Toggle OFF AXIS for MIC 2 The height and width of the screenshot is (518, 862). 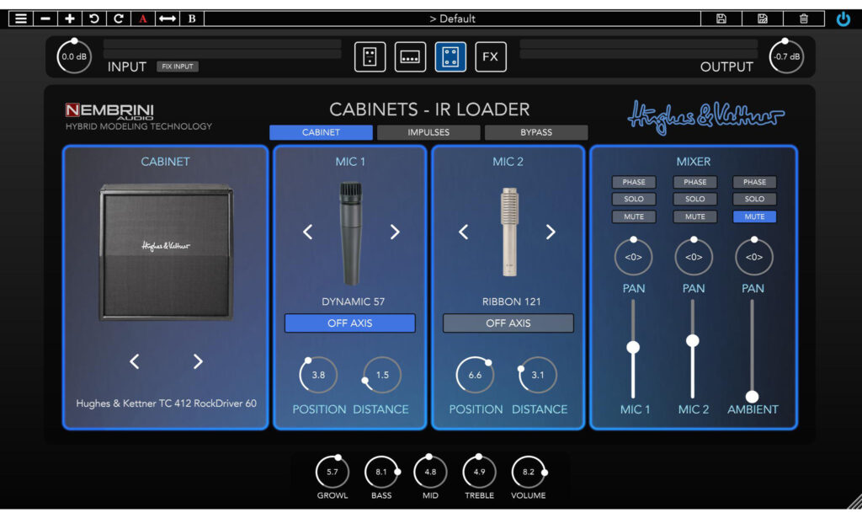pyautogui.click(x=508, y=323)
